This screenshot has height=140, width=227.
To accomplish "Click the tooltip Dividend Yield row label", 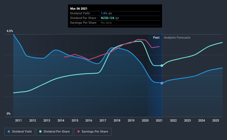I will click(x=80, y=13).
